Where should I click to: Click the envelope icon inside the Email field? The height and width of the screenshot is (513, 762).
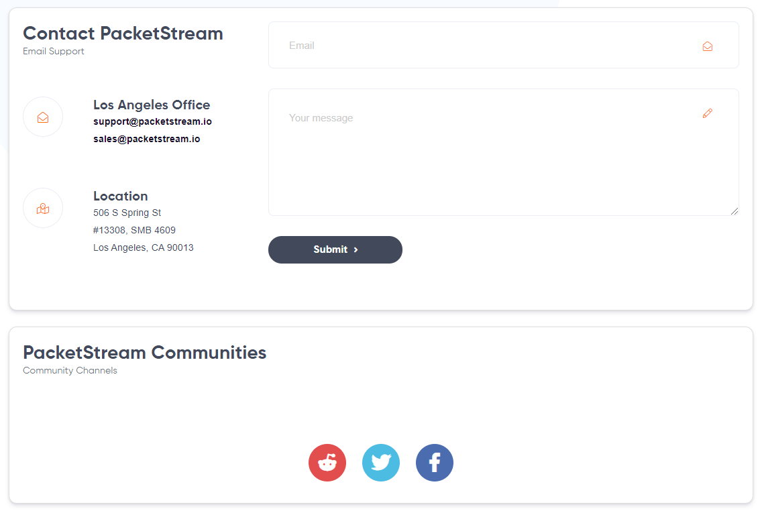point(708,46)
